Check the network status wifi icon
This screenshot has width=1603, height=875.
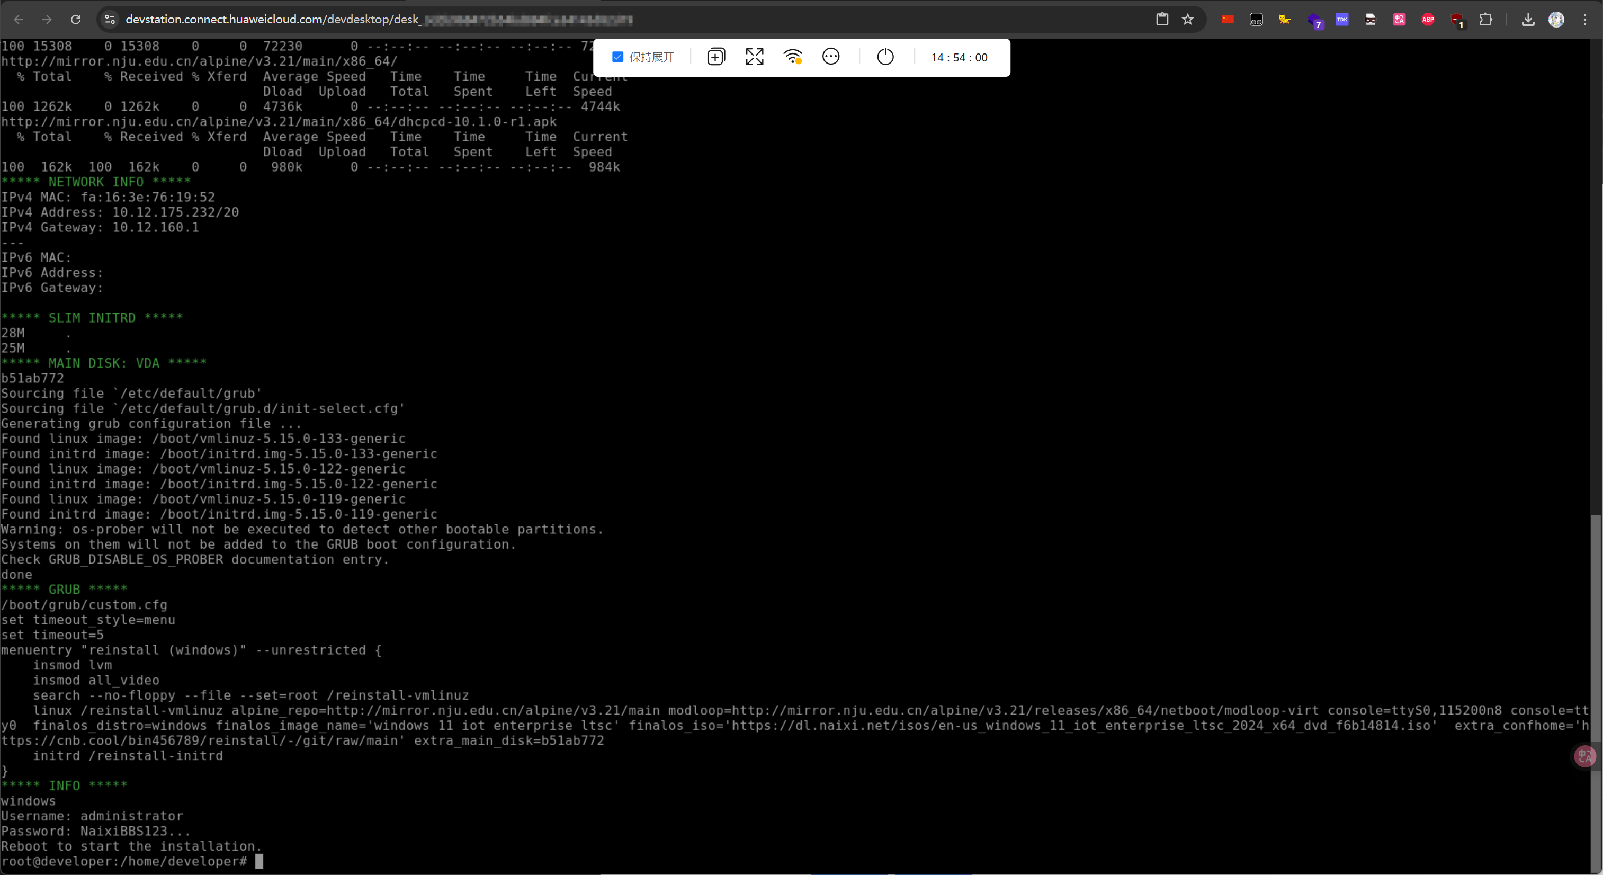(x=792, y=57)
